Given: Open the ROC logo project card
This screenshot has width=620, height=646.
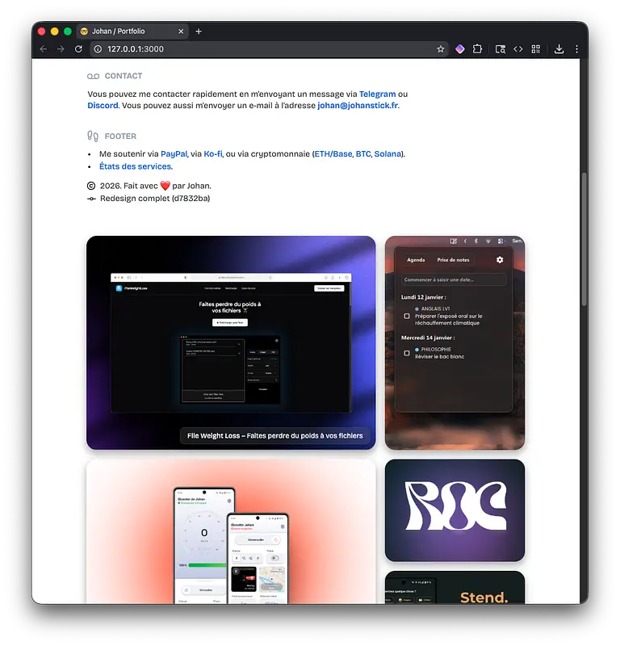Looking at the screenshot, I should 455,510.
